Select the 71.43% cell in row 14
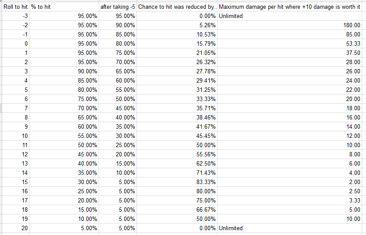 pos(177,173)
